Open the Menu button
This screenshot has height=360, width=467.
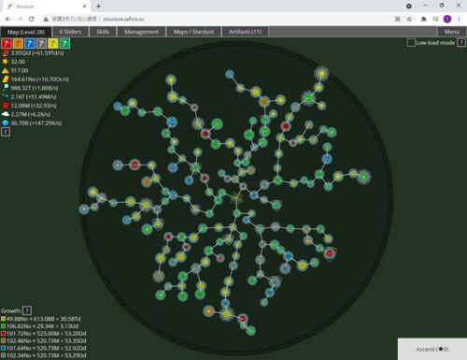(452, 32)
